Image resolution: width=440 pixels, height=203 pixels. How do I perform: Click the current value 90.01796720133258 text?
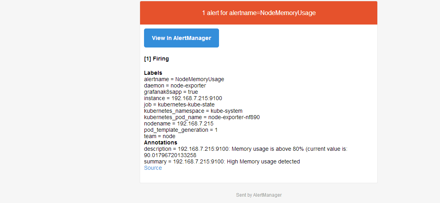(170, 155)
